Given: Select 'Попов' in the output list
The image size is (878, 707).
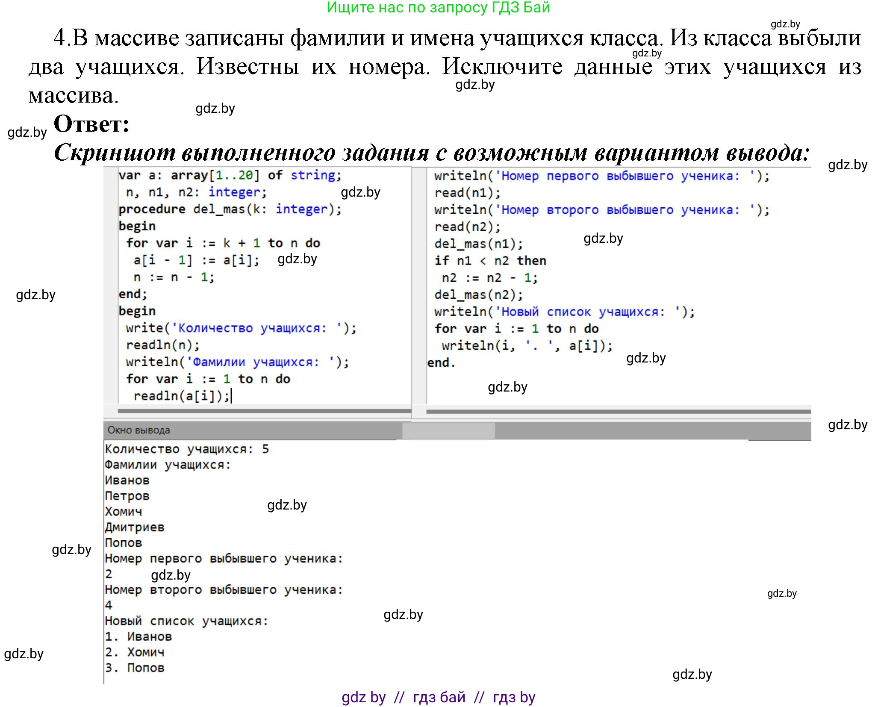Looking at the screenshot, I should pyautogui.click(x=124, y=542).
